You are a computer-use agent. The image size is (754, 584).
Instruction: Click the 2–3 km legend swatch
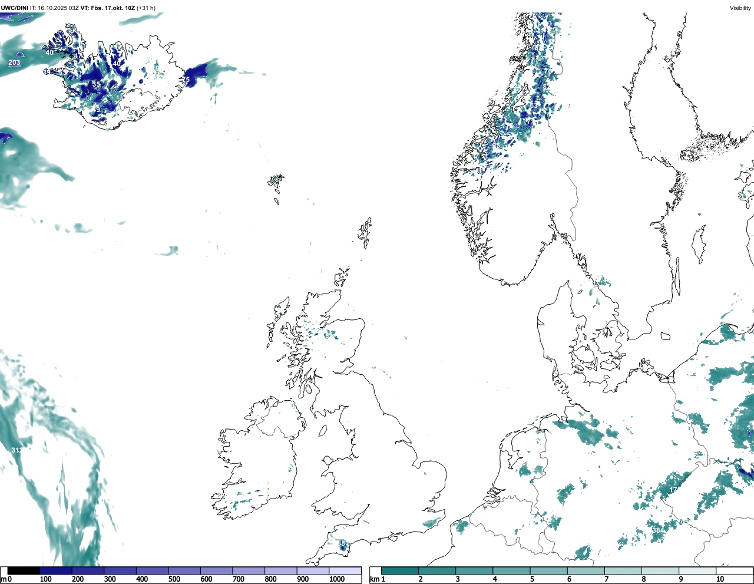point(437,570)
